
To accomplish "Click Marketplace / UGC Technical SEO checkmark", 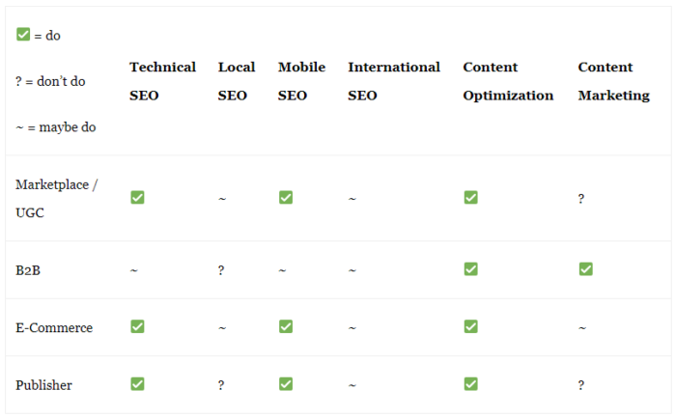I will tap(137, 197).
